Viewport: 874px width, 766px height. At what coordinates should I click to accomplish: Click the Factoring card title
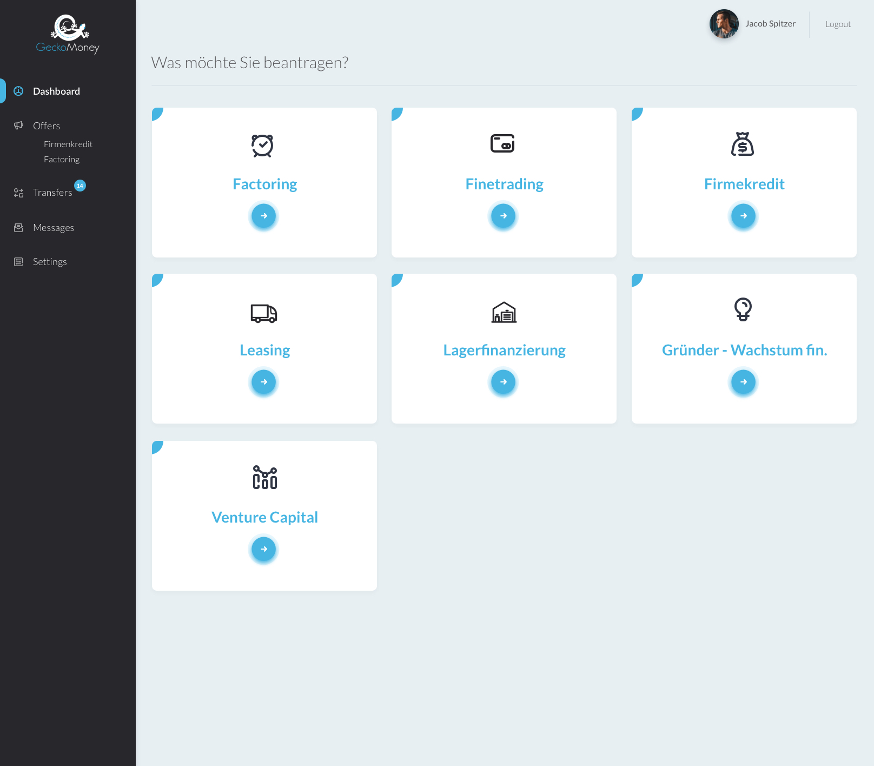265,184
